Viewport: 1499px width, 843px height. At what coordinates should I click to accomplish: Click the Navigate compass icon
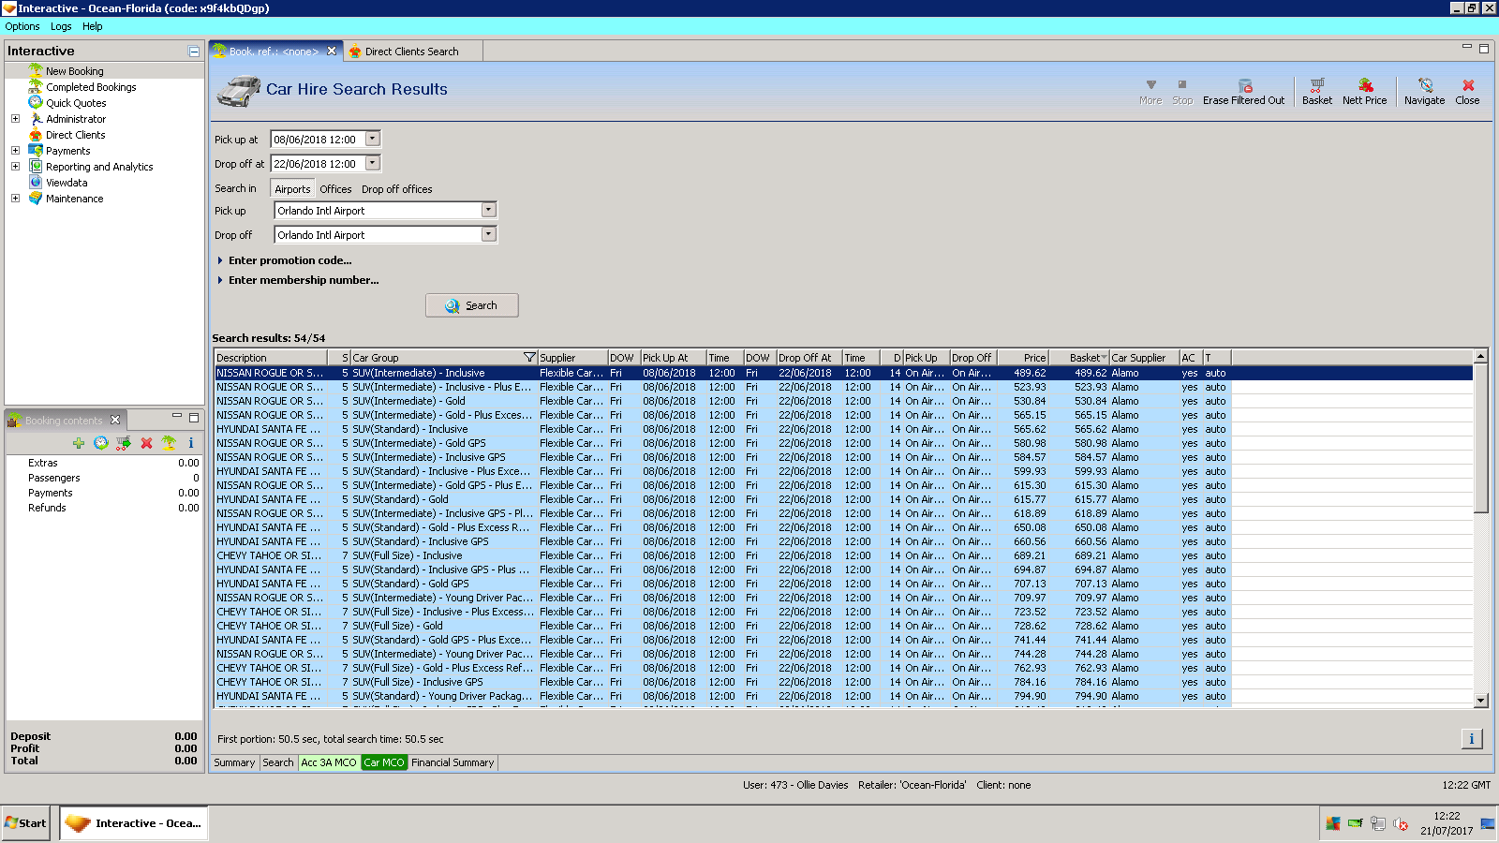pos(1424,86)
